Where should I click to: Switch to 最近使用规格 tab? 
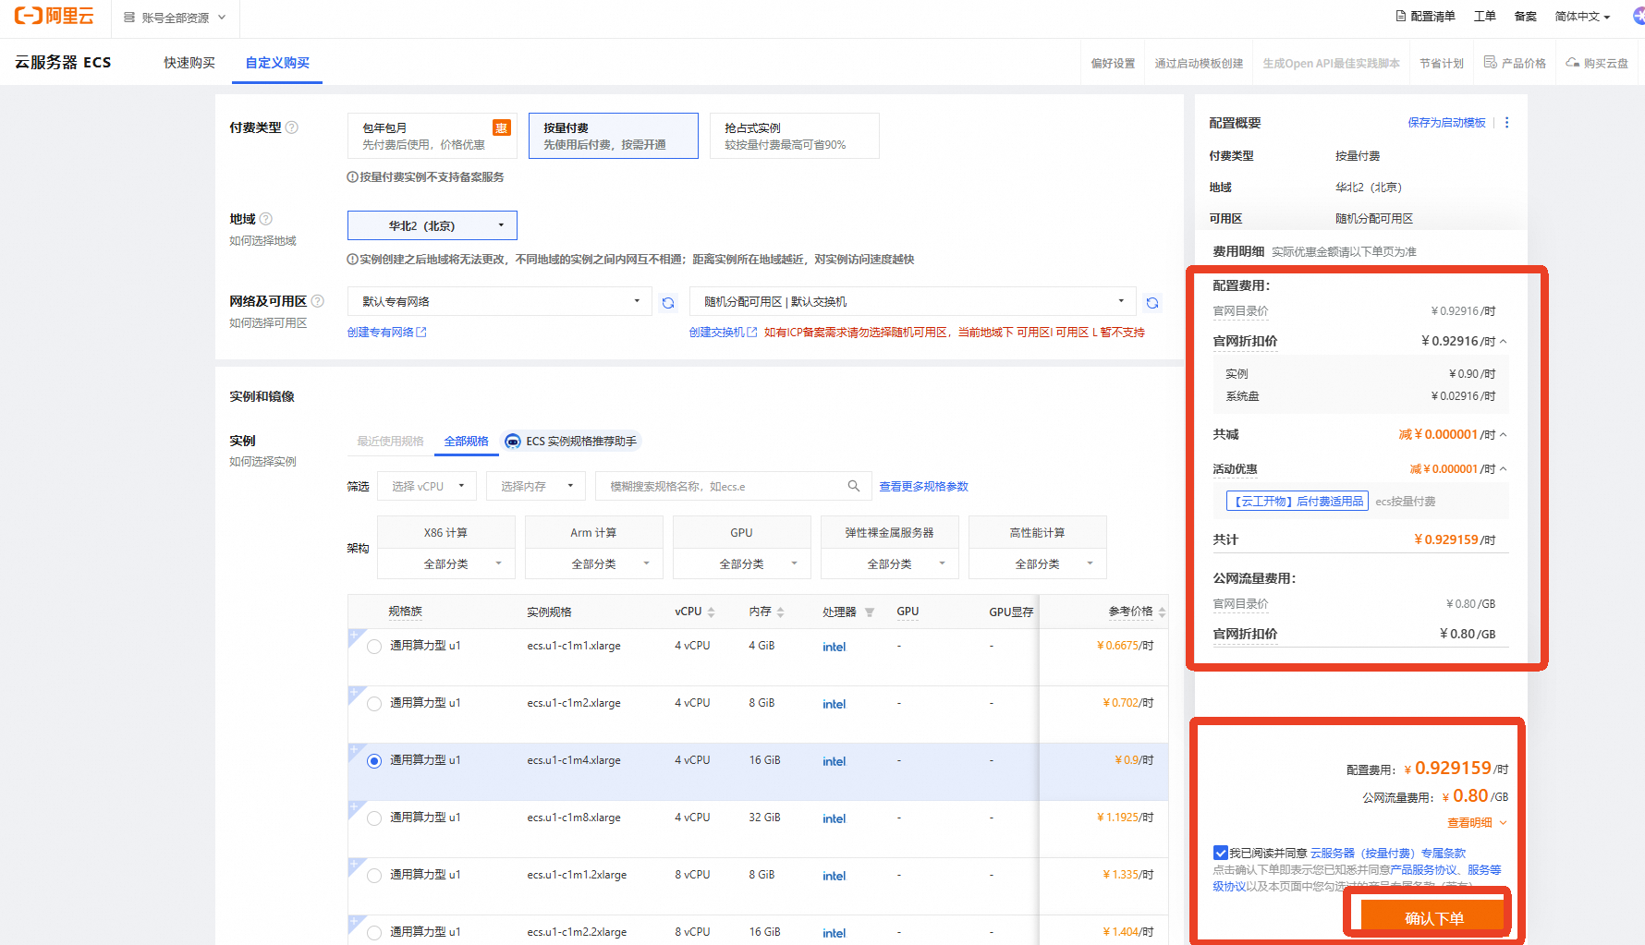click(390, 442)
